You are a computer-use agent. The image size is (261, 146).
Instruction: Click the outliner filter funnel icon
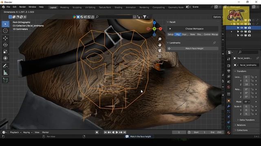(x=145, y=17)
